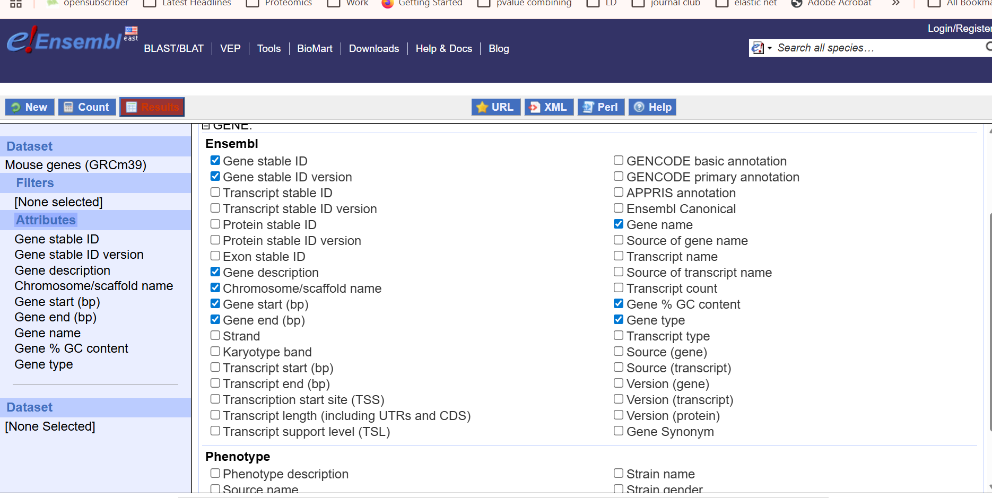Click the New query button
Screen dimensions: 992x498
[30, 107]
